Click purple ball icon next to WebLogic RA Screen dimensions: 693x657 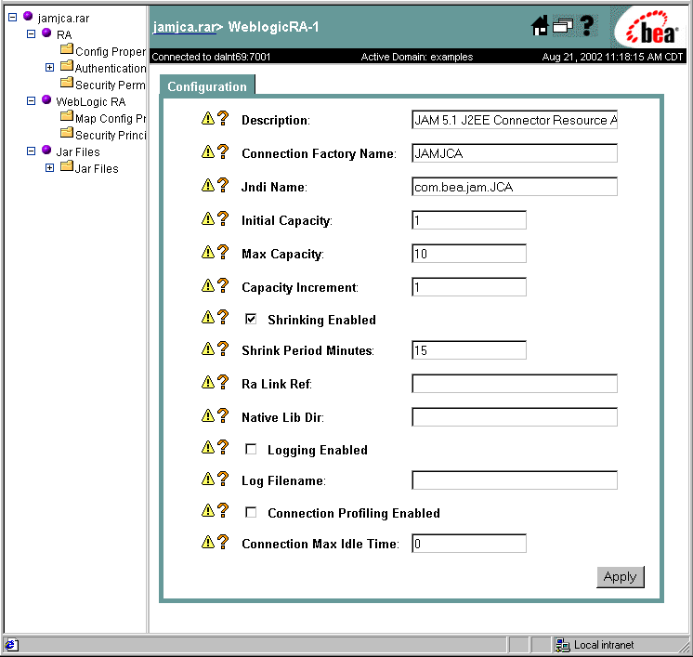[46, 99]
